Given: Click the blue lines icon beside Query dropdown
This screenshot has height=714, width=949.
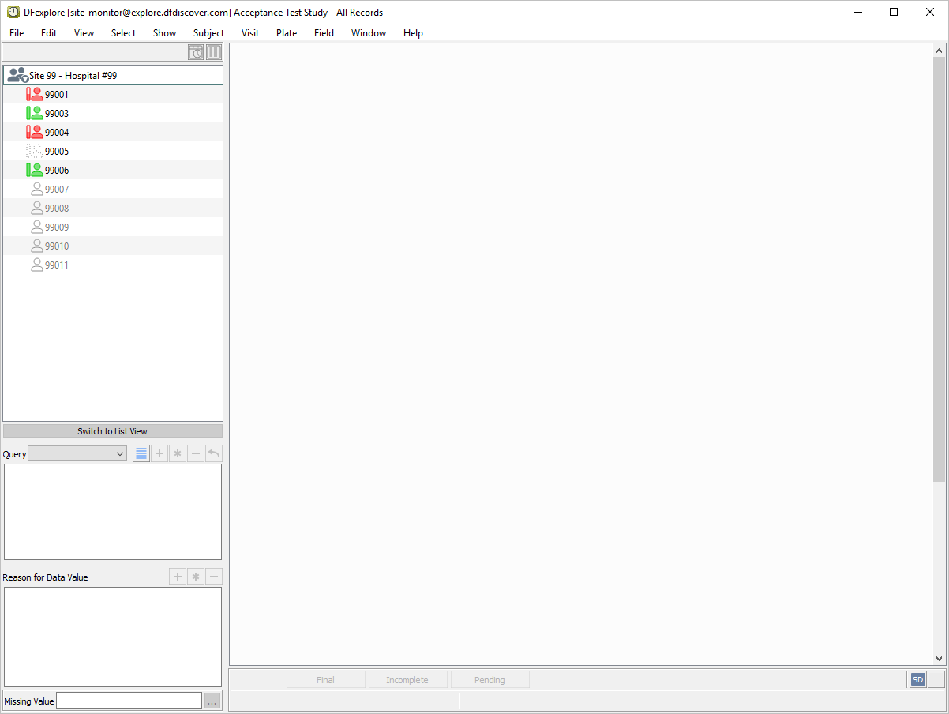Looking at the screenshot, I should 141,453.
